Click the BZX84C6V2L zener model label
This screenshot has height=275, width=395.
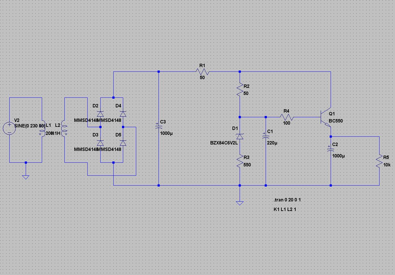point(224,143)
